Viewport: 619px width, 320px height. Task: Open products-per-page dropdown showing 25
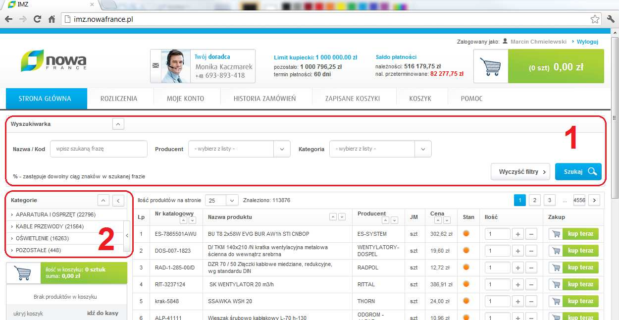222,201
